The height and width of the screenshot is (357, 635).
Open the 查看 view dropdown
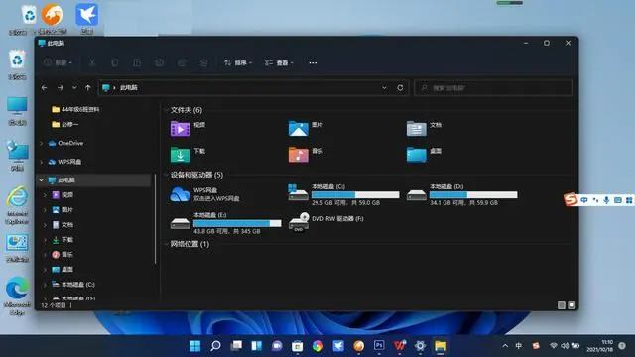point(279,62)
